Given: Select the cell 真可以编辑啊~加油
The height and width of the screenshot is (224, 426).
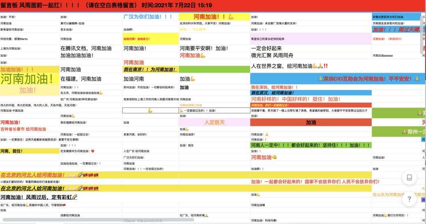Looking at the screenshot, I should (91, 23).
